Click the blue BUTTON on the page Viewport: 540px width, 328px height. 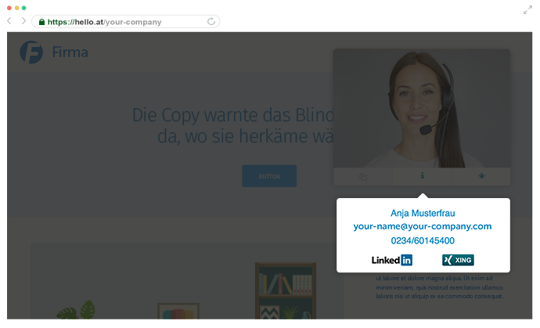point(269,176)
